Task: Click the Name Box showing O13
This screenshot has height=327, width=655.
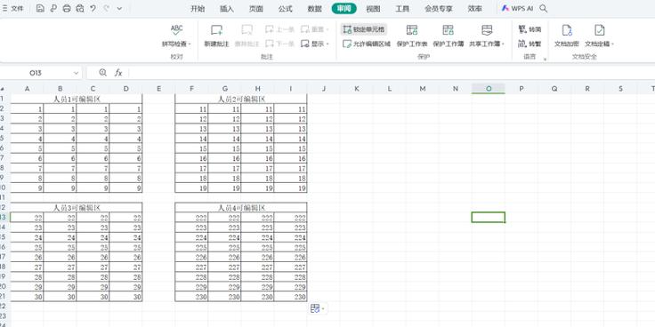Action: 36,73
